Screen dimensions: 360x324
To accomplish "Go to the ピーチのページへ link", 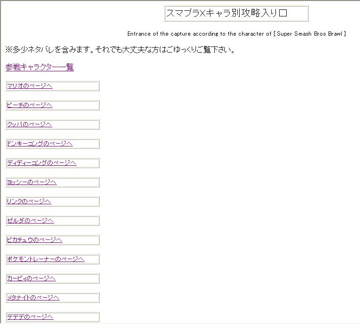I will (x=30, y=105).
